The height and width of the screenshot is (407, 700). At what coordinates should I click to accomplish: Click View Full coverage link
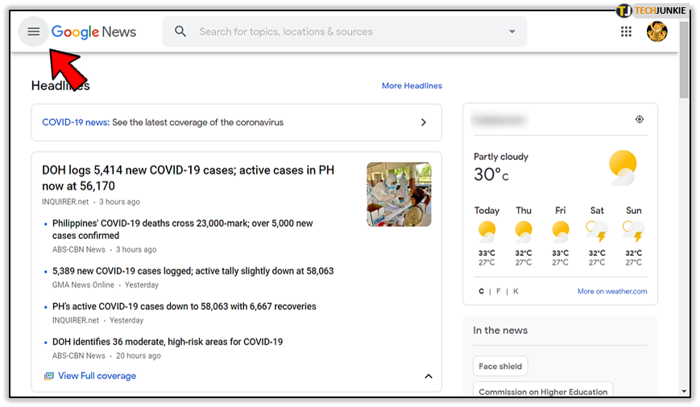click(x=97, y=376)
